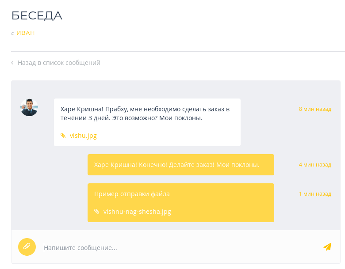The image size is (345, 269).
Task: Send the message with paper plane icon
Action: click(327, 247)
